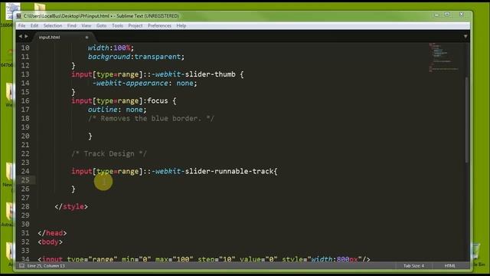
Task: Click line number 13 in gutter
Action: click(x=25, y=74)
